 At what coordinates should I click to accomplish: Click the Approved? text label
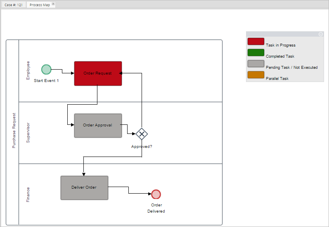[x=142, y=146]
